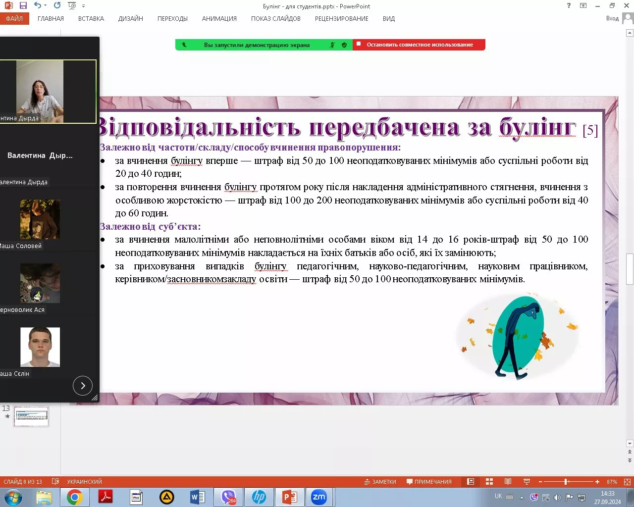This screenshot has width=634, height=507.
Task: Open Zoom app from the taskbar
Action: (318, 497)
